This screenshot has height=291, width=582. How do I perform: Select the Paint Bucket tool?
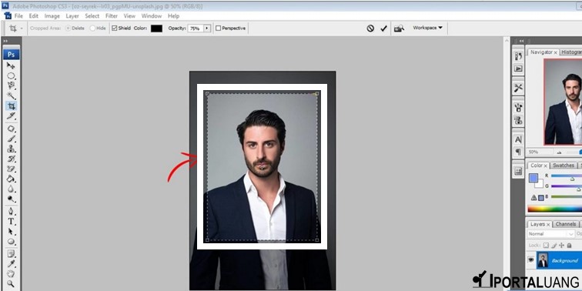pos(11,179)
